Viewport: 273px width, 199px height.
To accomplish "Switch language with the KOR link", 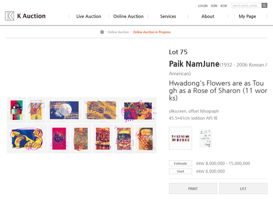I will click(x=223, y=6).
